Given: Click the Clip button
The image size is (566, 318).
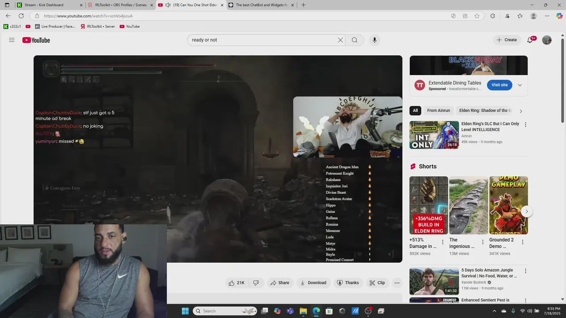Looking at the screenshot, I should coord(377,283).
